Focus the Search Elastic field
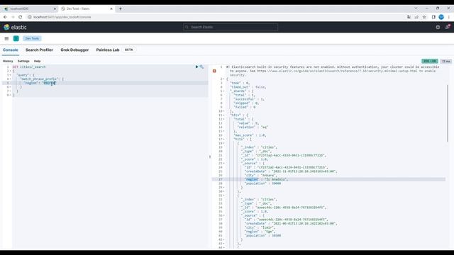This screenshot has width=454, height=255. pos(231,27)
